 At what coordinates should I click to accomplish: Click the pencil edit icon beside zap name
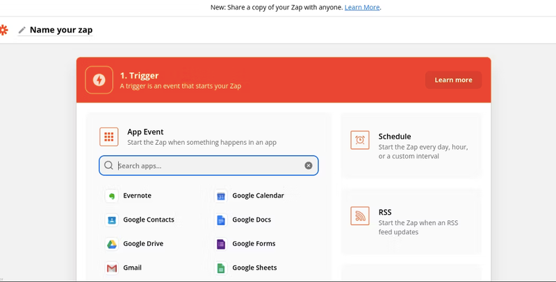22,30
